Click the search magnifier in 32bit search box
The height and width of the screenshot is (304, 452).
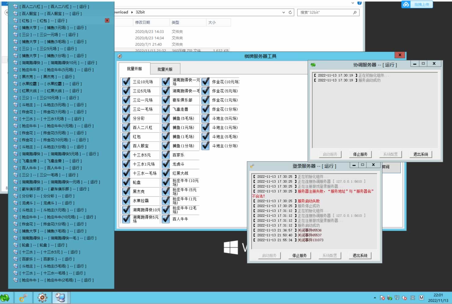click(x=355, y=13)
